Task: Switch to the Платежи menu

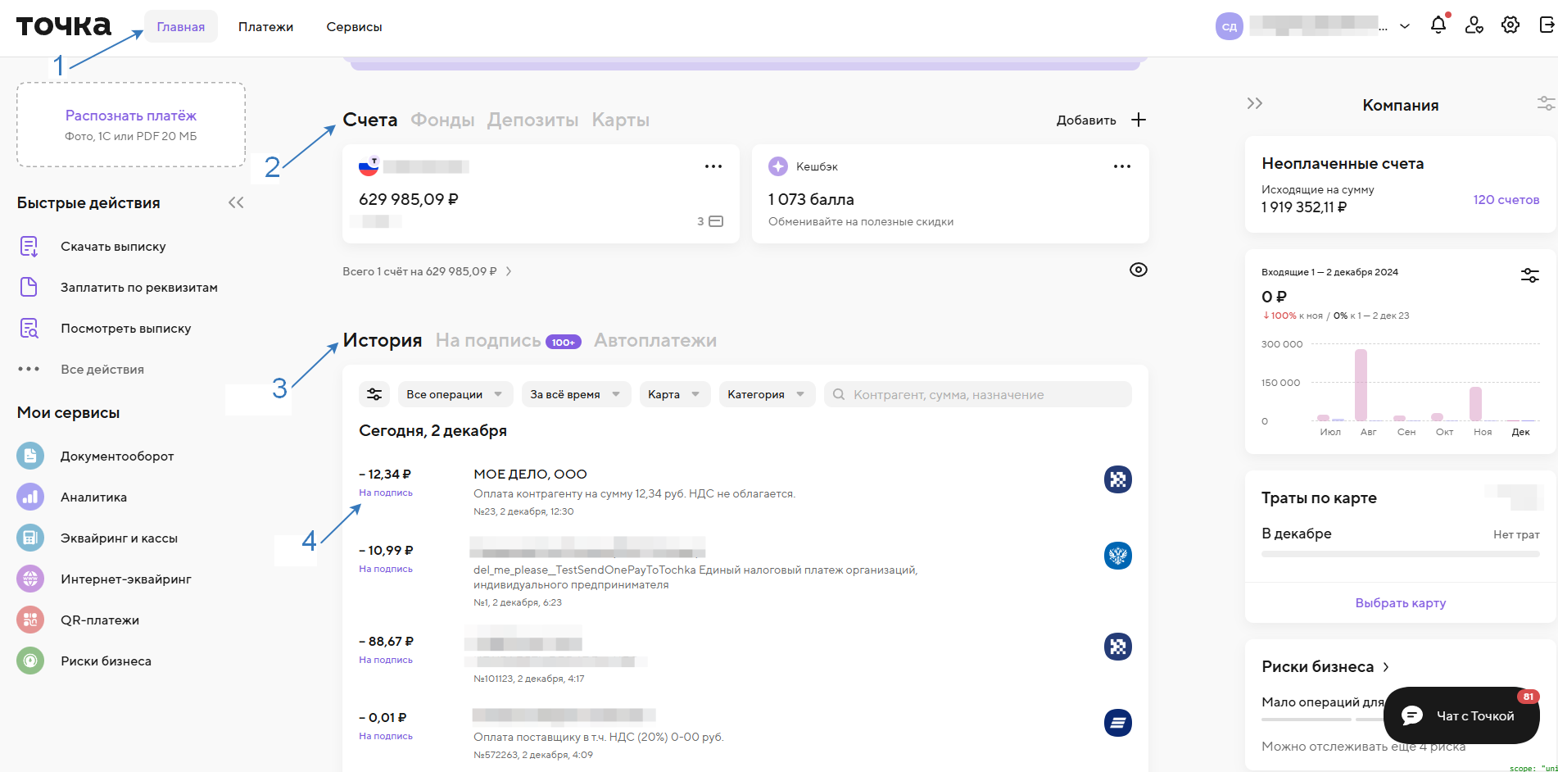Action: click(x=265, y=27)
